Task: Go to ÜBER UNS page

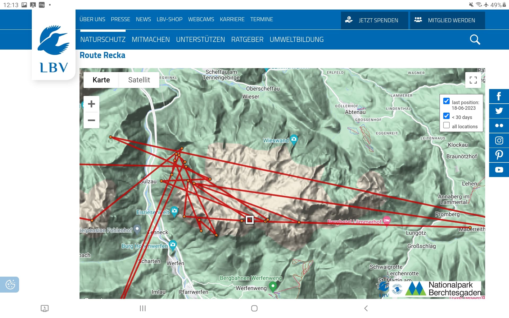Action: click(x=92, y=19)
